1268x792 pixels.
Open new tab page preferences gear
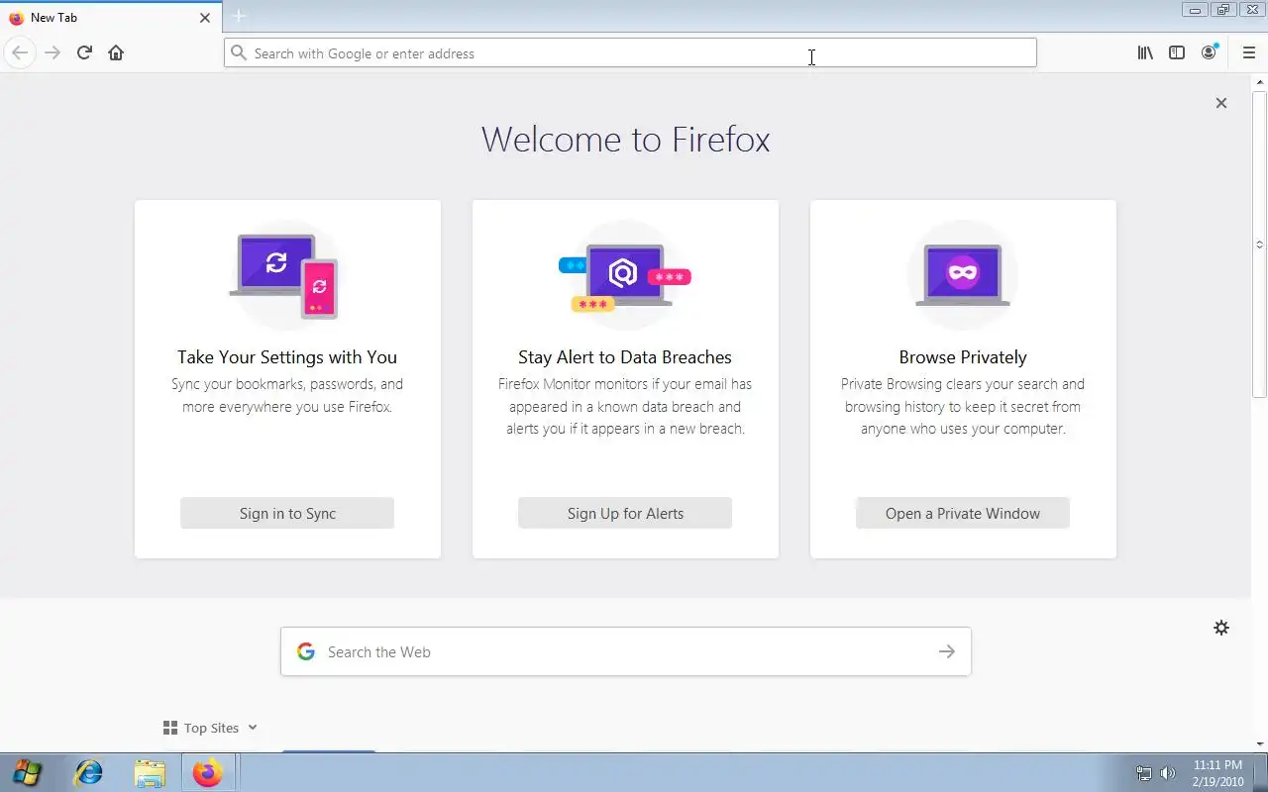[1221, 628]
